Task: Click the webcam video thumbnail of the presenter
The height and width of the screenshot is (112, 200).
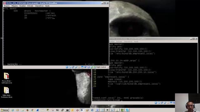Action: tap(187, 103)
